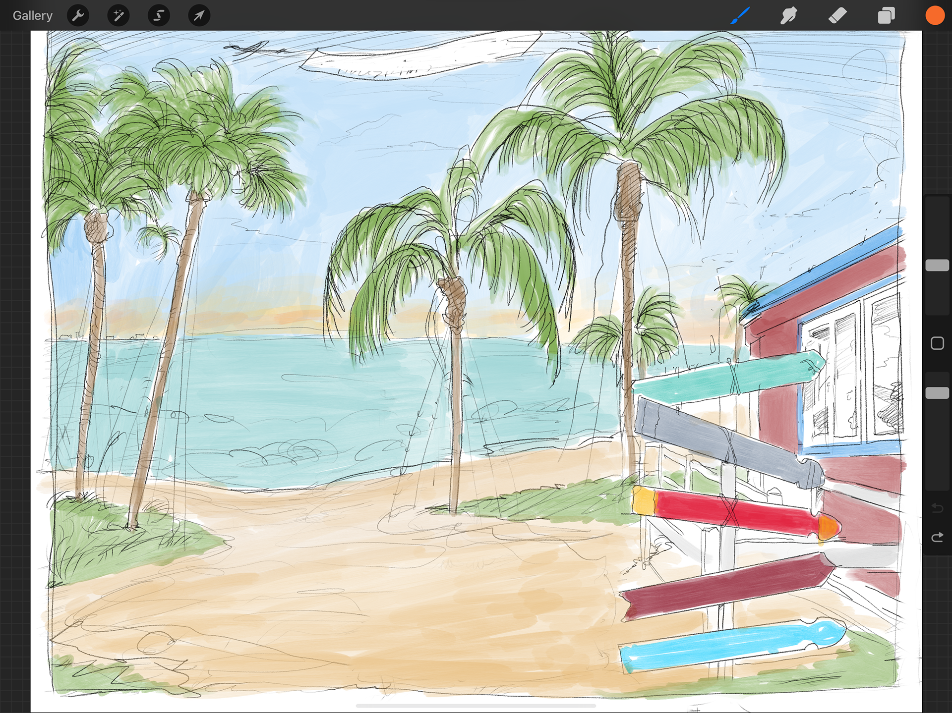The image size is (952, 713).
Task: Select the Paint brush tool
Action: (740, 16)
